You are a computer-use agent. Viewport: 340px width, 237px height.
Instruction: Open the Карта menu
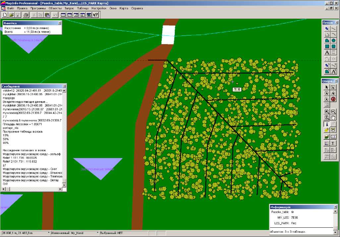124,8
